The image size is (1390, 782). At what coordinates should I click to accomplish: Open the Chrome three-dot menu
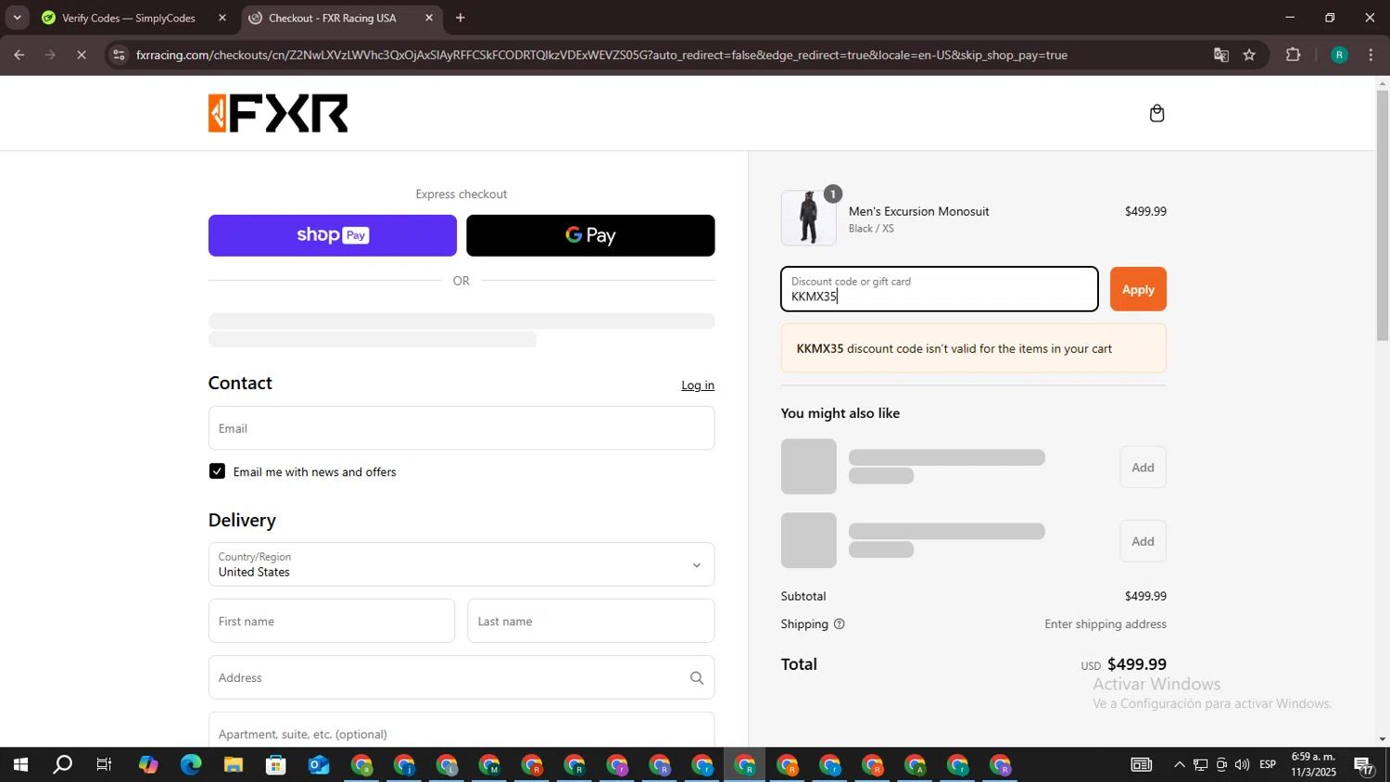click(1371, 55)
